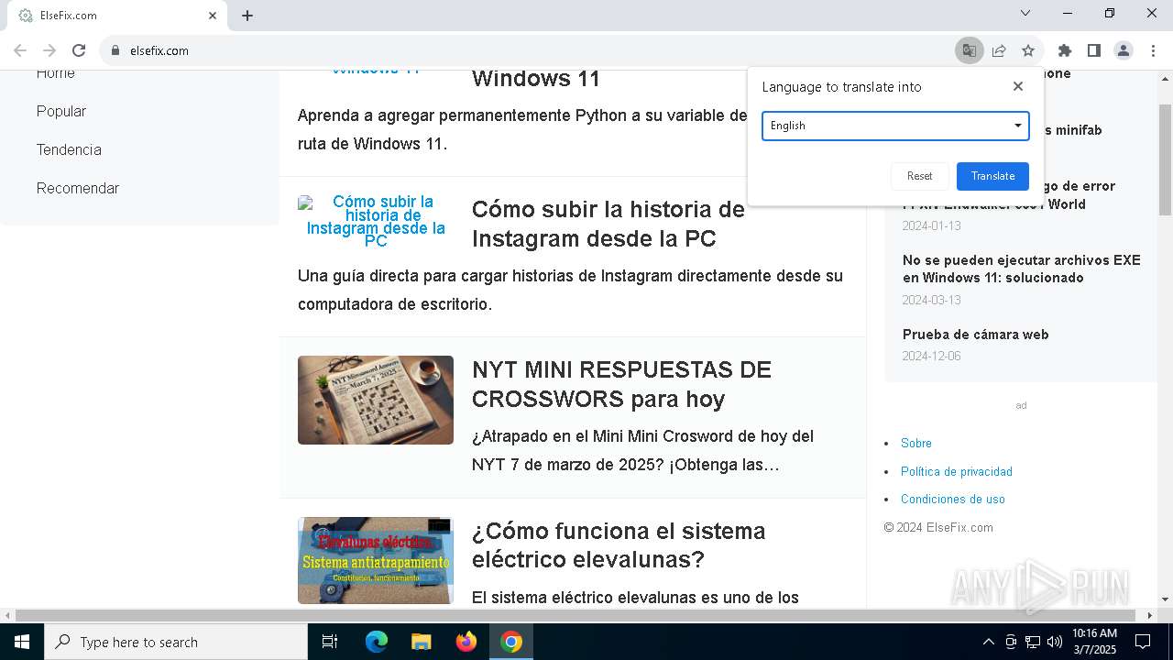Image resolution: width=1173 pixels, height=660 pixels.
Task: Click the NYT crossword article thumbnail
Action: pos(376,400)
